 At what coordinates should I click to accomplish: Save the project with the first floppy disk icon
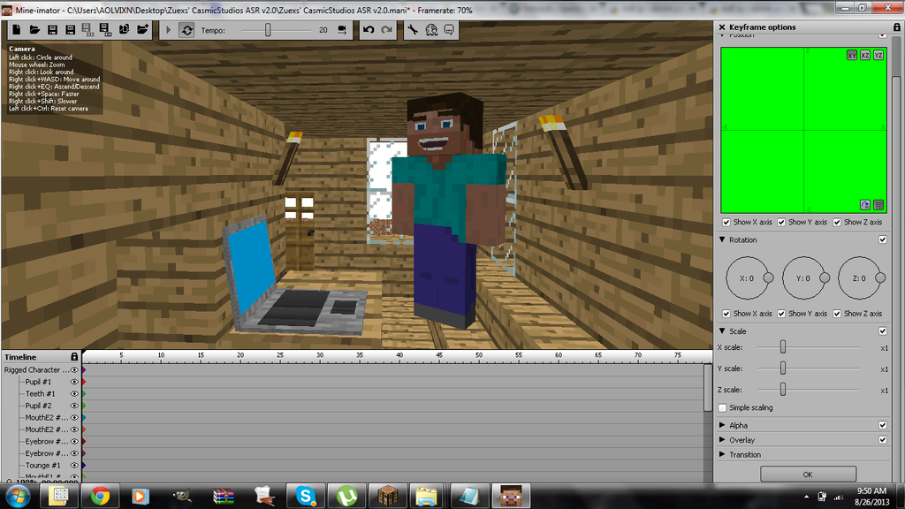point(52,30)
